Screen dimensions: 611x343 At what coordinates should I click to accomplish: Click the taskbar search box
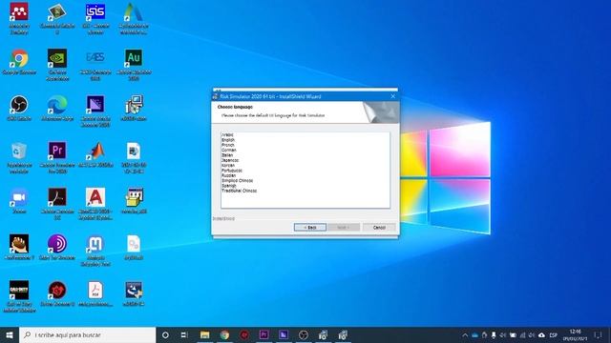coord(87,334)
